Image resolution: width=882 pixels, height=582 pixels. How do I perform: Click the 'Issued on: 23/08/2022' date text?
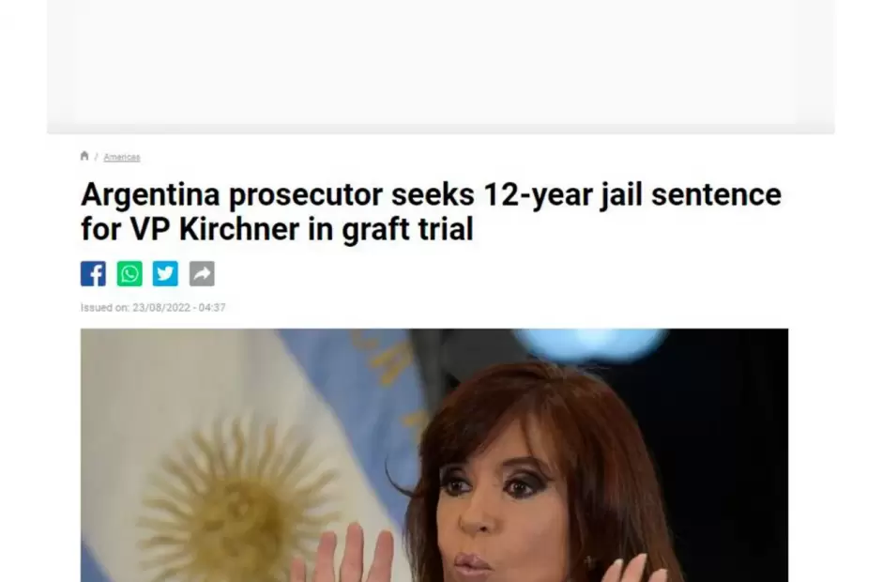pos(153,307)
